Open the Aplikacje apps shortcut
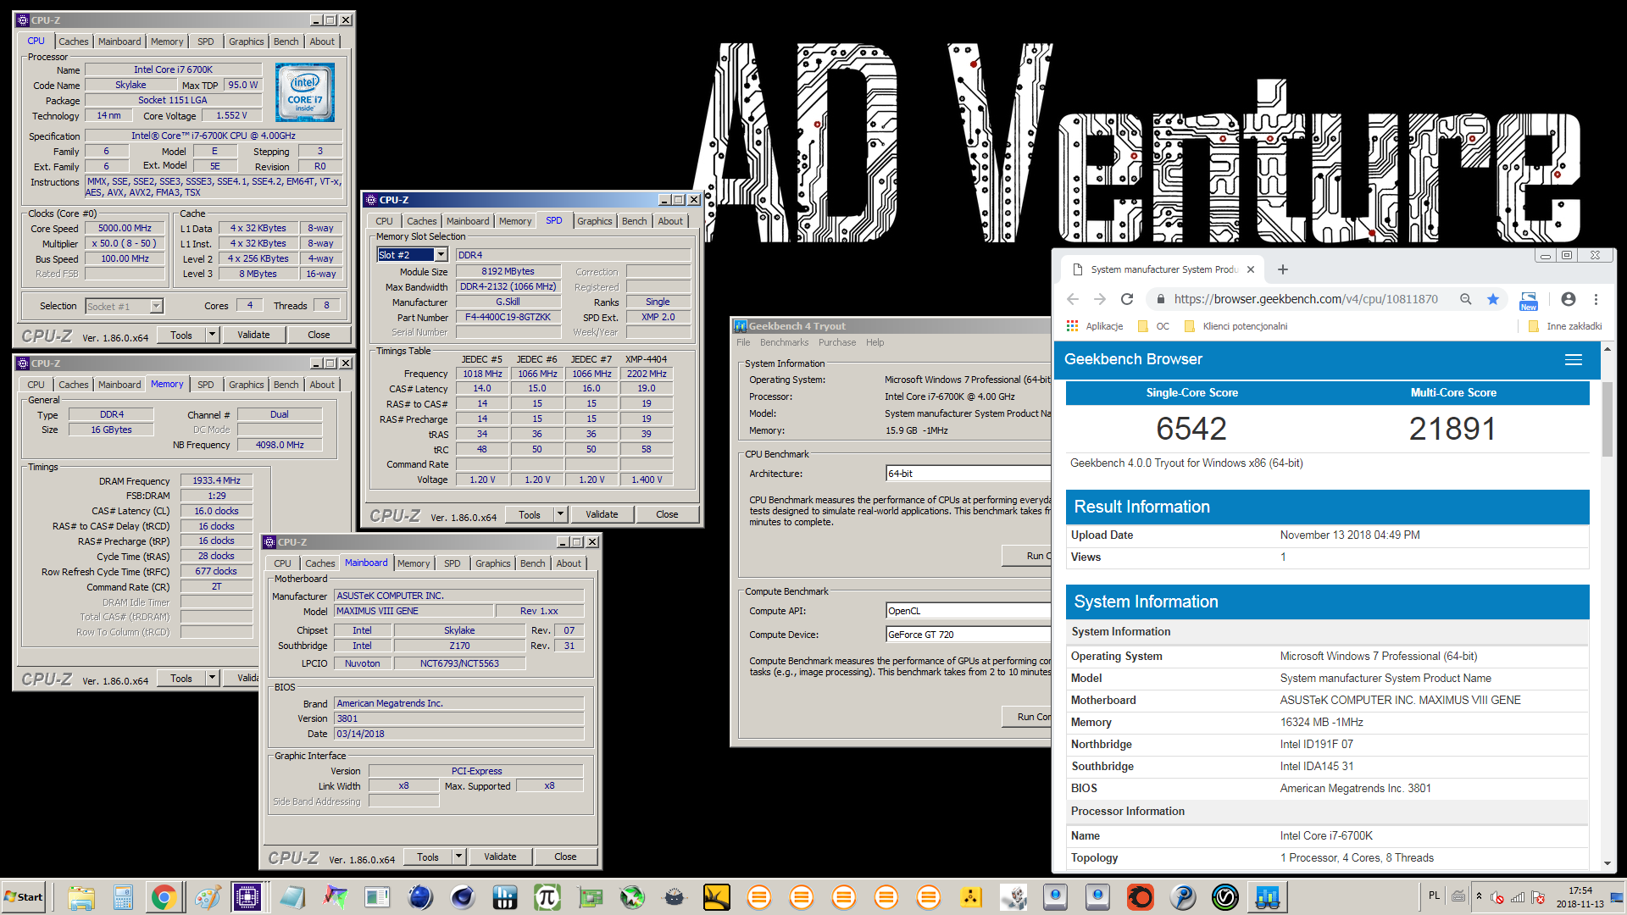This screenshot has width=1627, height=915. (x=1095, y=326)
